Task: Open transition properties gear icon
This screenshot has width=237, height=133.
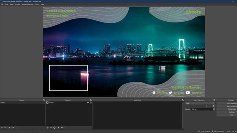Action: [x=213, y=106]
